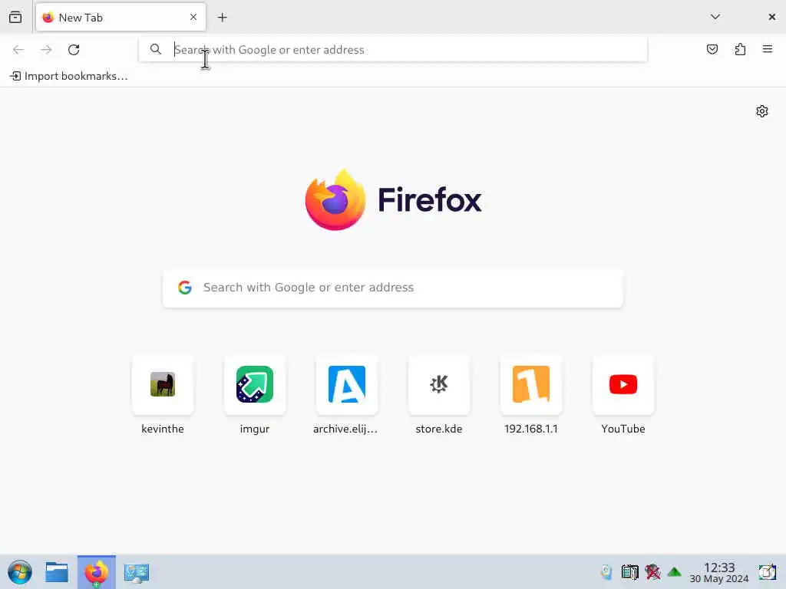This screenshot has width=786, height=589.
Task: Click the Firefox taskbar icon
Action: [96, 572]
